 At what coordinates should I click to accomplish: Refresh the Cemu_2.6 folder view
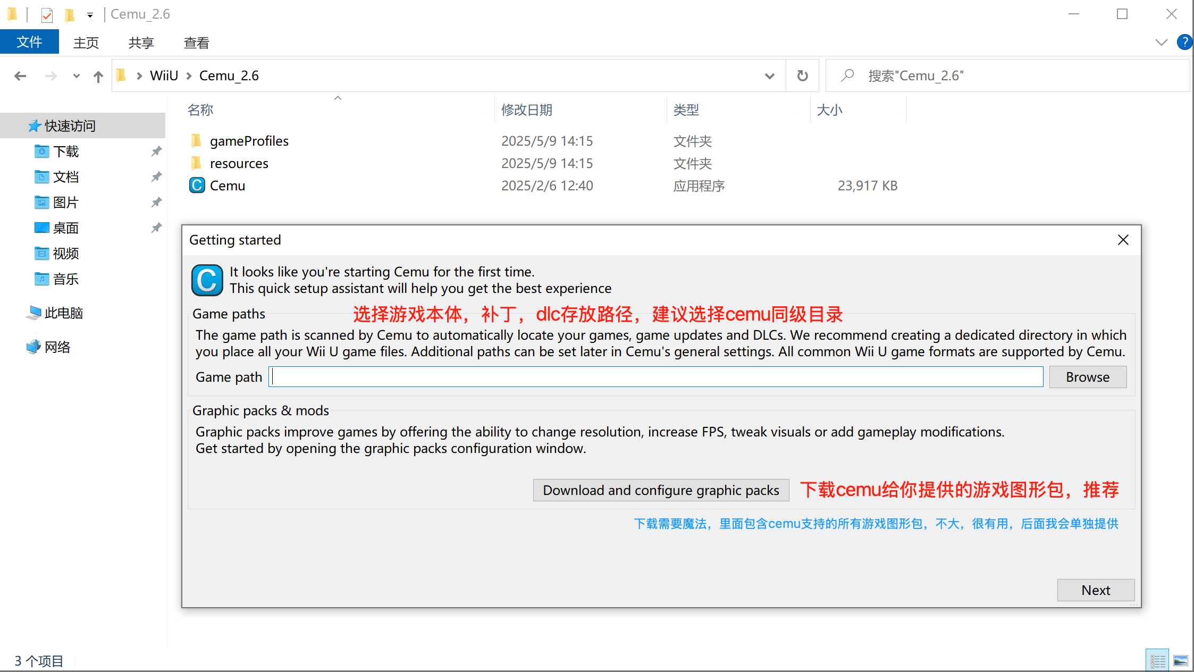(x=803, y=76)
